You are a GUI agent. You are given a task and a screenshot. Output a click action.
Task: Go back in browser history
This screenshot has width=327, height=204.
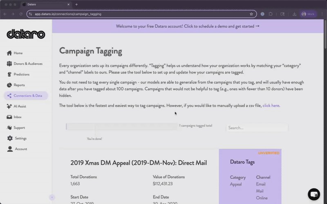[x=5, y=14]
